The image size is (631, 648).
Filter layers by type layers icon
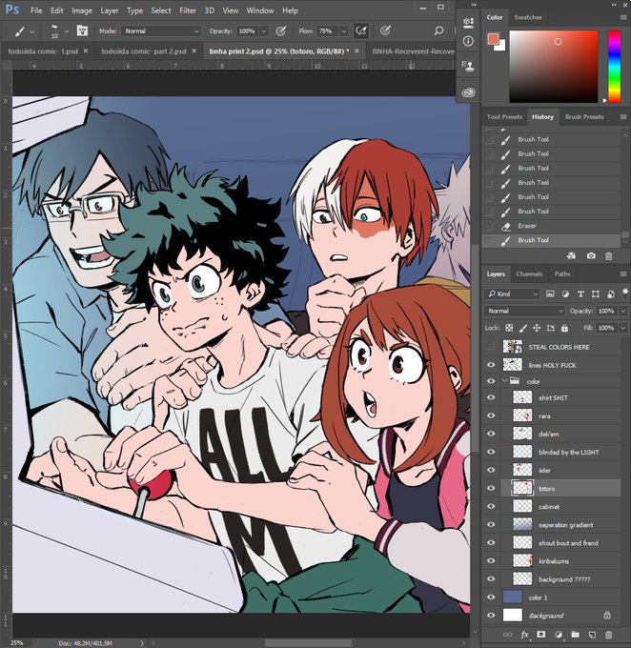click(x=580, y=294)
